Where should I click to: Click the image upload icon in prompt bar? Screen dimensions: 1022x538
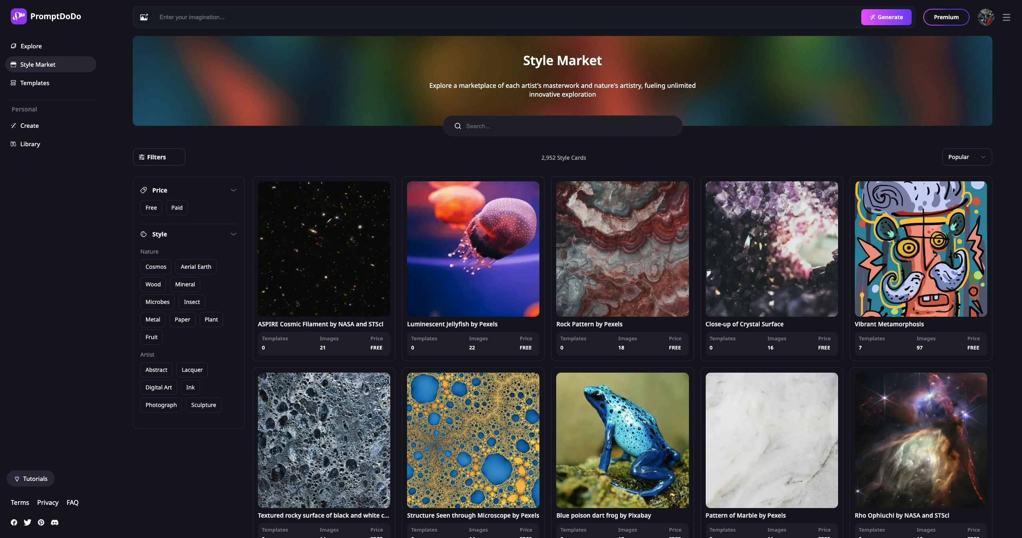[x=144, y=17]
